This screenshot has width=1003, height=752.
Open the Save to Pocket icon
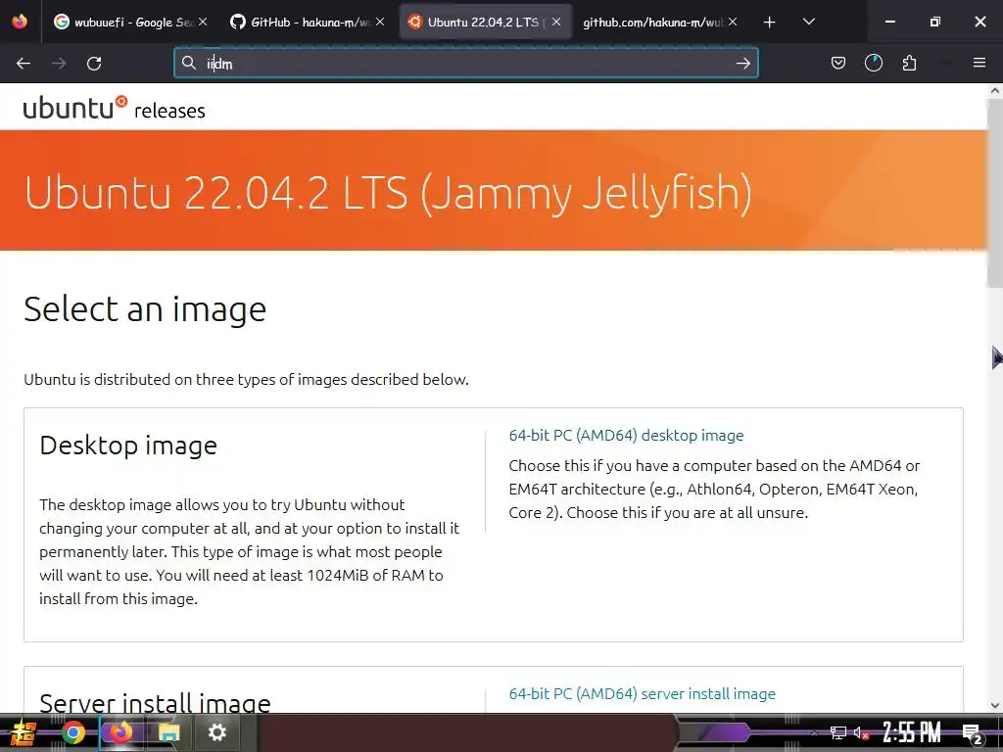[x=838, y=63]
